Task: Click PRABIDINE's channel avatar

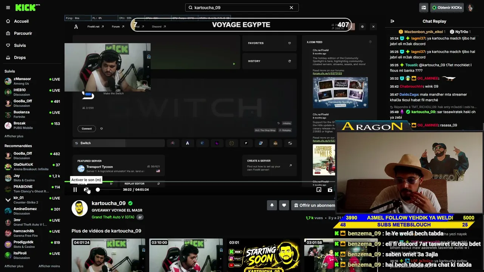Action: coord(8,189)
